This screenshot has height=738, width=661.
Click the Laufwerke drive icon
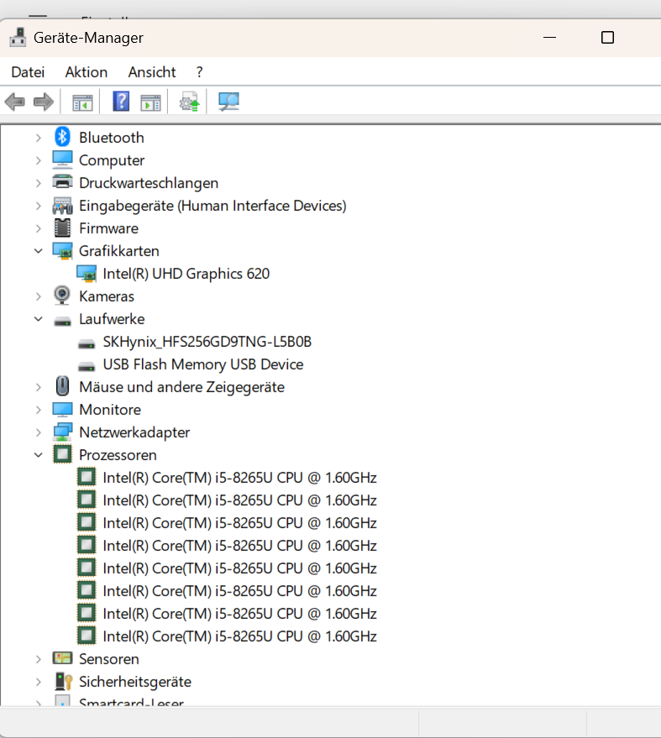62,321
